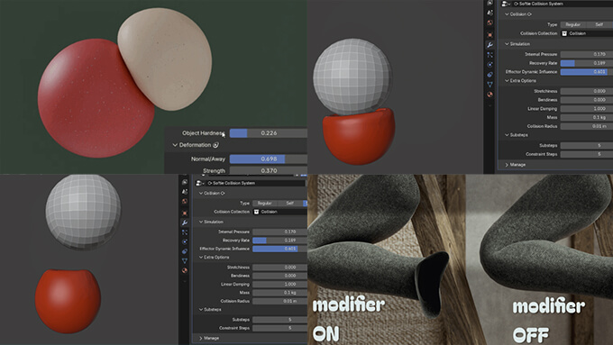
Task: Open Material tab in upper-right panel
Action: [489, 95]
